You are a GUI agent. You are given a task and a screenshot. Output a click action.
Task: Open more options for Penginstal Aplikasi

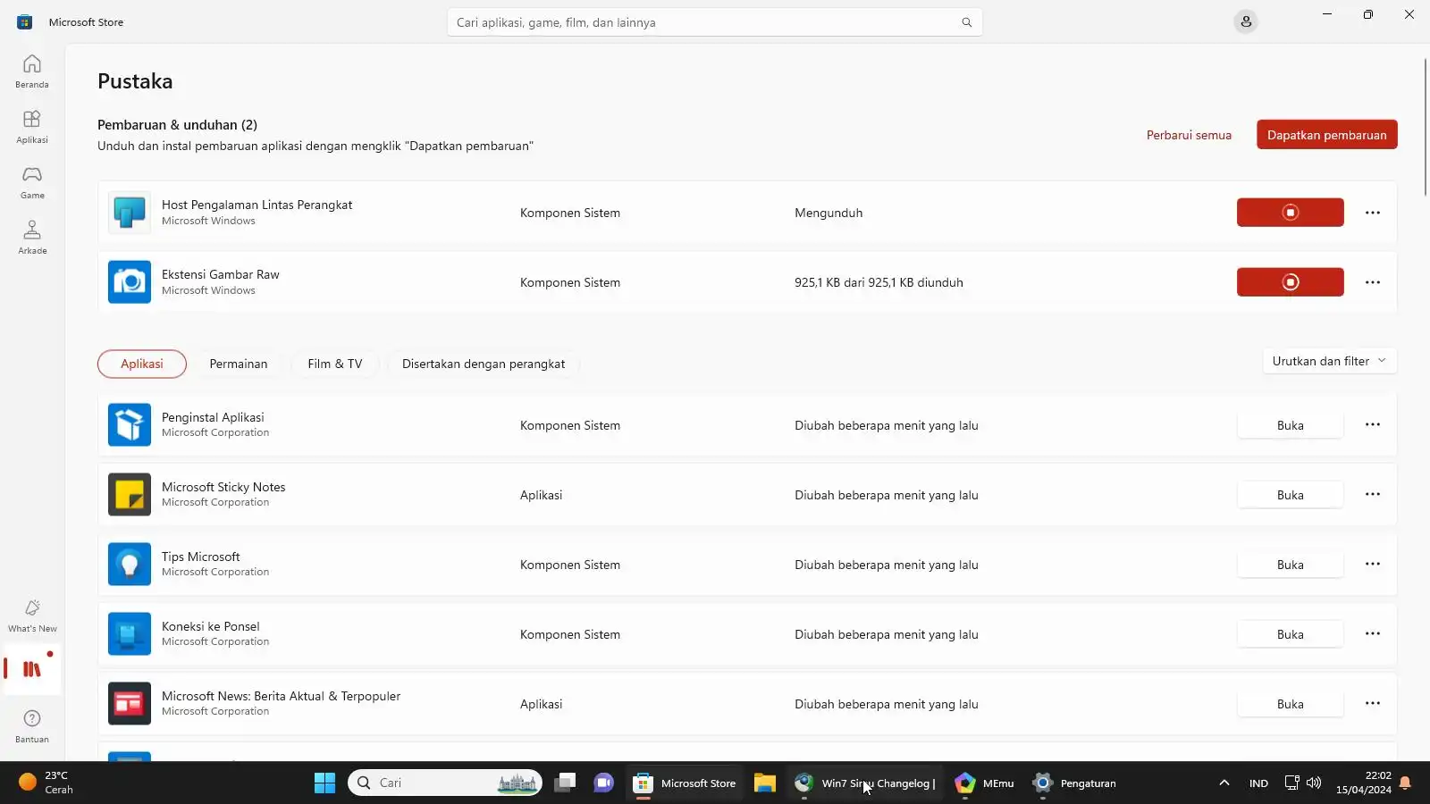pyautogui.click(x=1373, y=425)
